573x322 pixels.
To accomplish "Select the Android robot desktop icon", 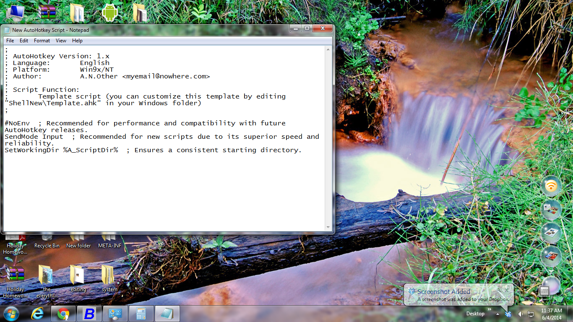I will [110, 12].
